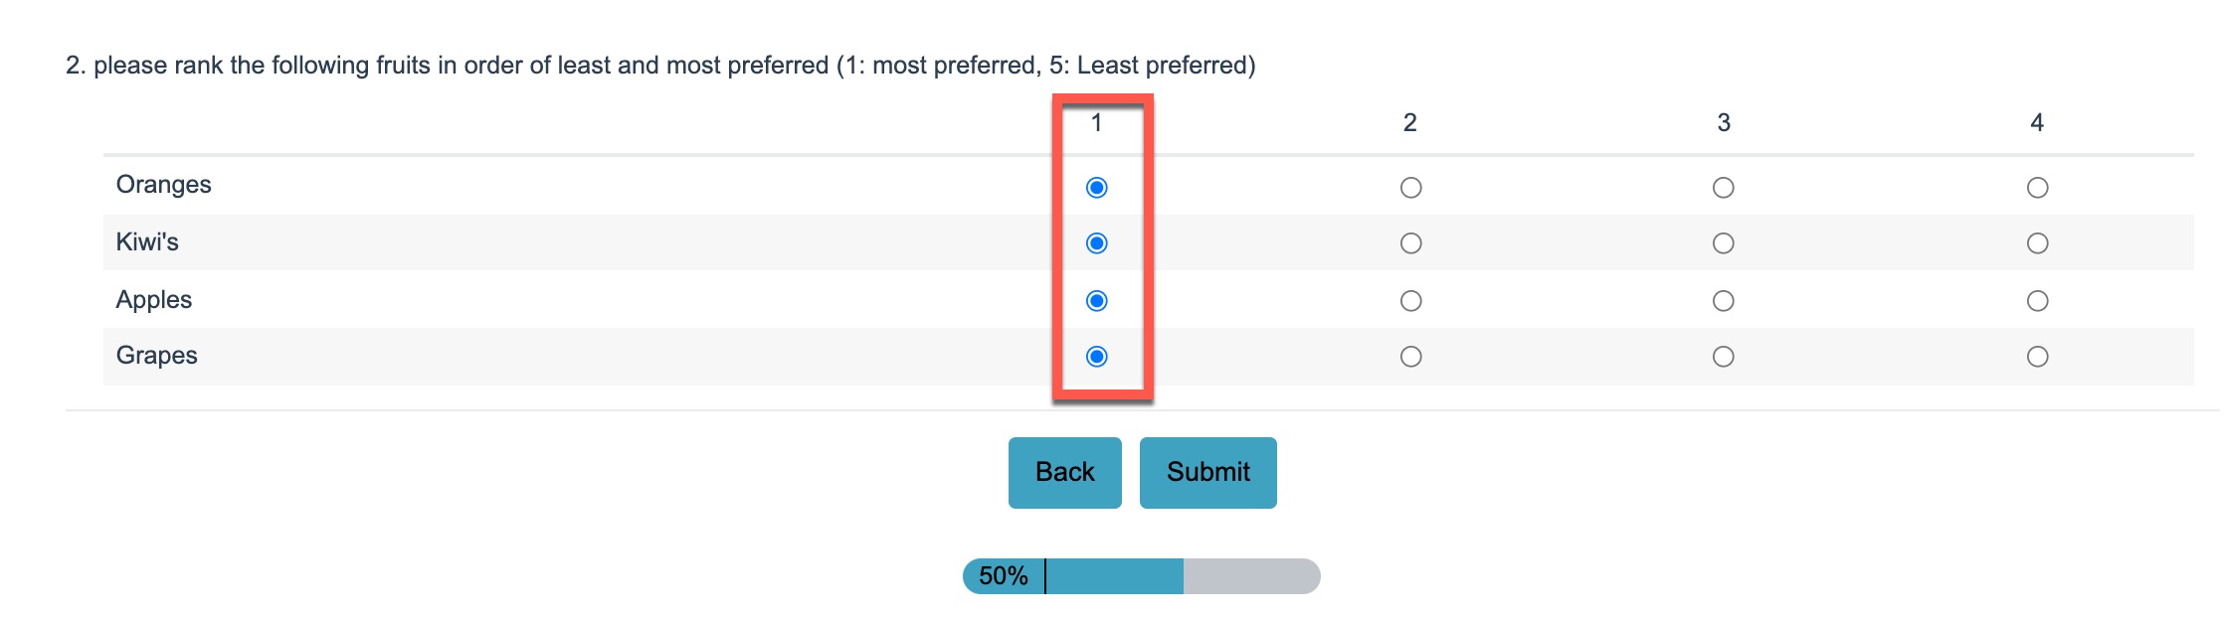
Task: Select rank 4 for Oranges
Action: tap(2037, 188)
